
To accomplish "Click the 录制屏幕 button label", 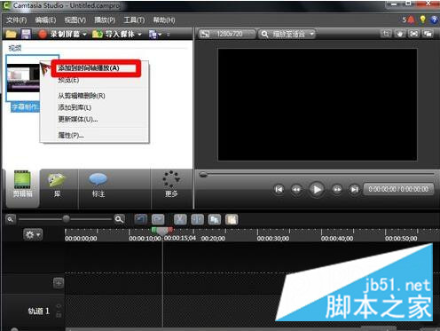I will click(65, 35).
